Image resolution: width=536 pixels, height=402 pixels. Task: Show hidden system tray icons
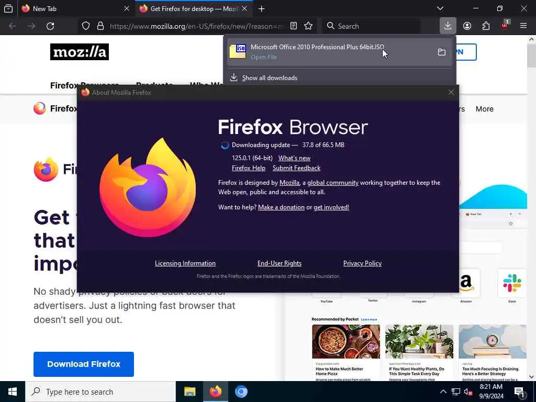pyautogui.click(x=443, y=392)
